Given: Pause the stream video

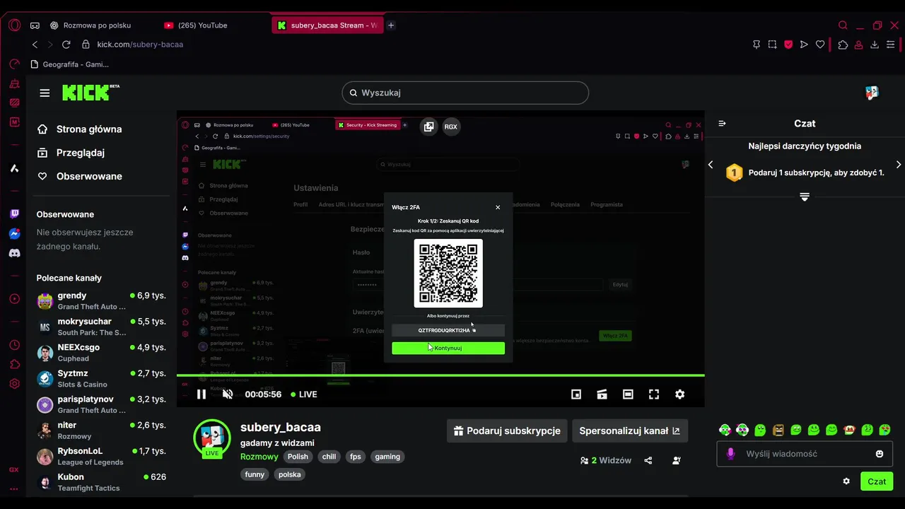Looking at the screenshot, I should click(202, 394).
